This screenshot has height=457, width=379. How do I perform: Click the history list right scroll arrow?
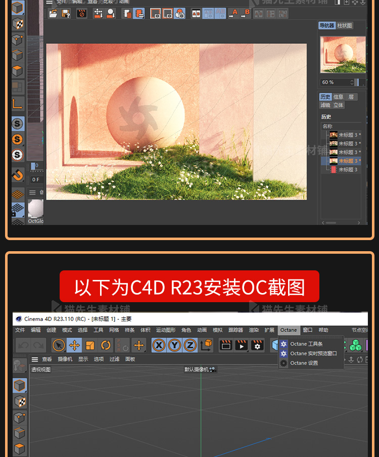click(x=359, y=222)
